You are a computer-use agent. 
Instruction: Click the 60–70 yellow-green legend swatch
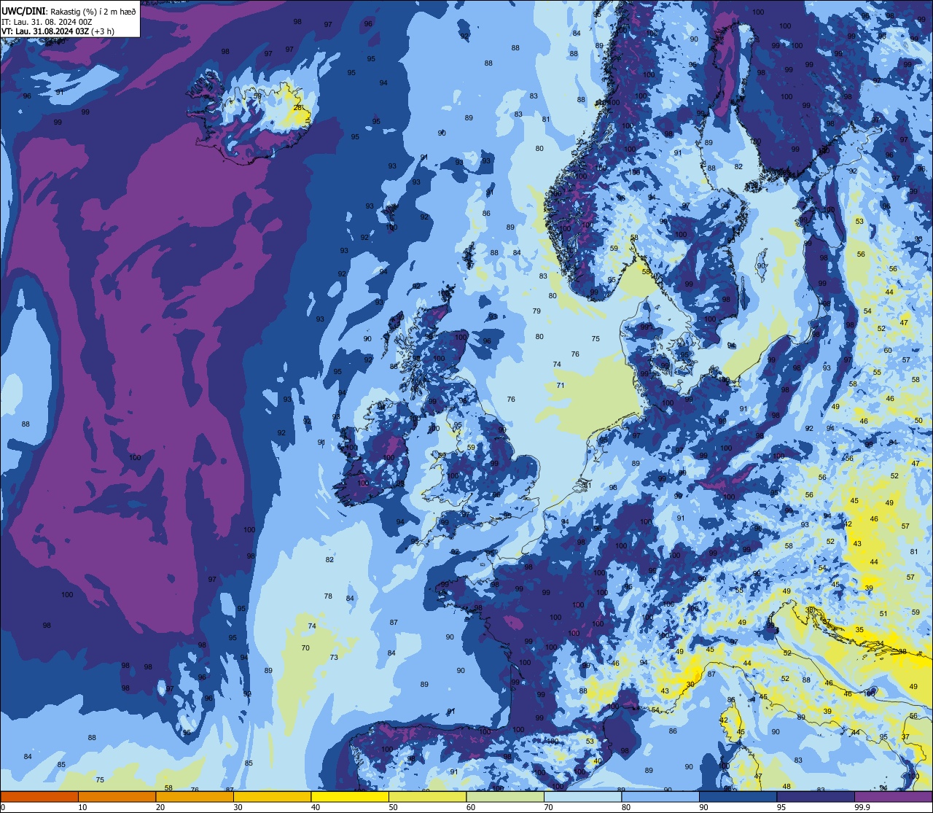(505, 796)
